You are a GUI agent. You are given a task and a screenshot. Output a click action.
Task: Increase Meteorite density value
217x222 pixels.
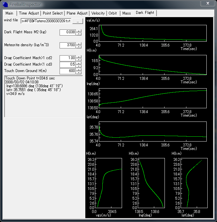[x=79, y=44]
